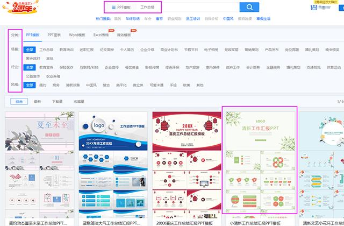Click the 简历 hot search link
This screenshot has height=226, width=344.
[x=118, y=19]
